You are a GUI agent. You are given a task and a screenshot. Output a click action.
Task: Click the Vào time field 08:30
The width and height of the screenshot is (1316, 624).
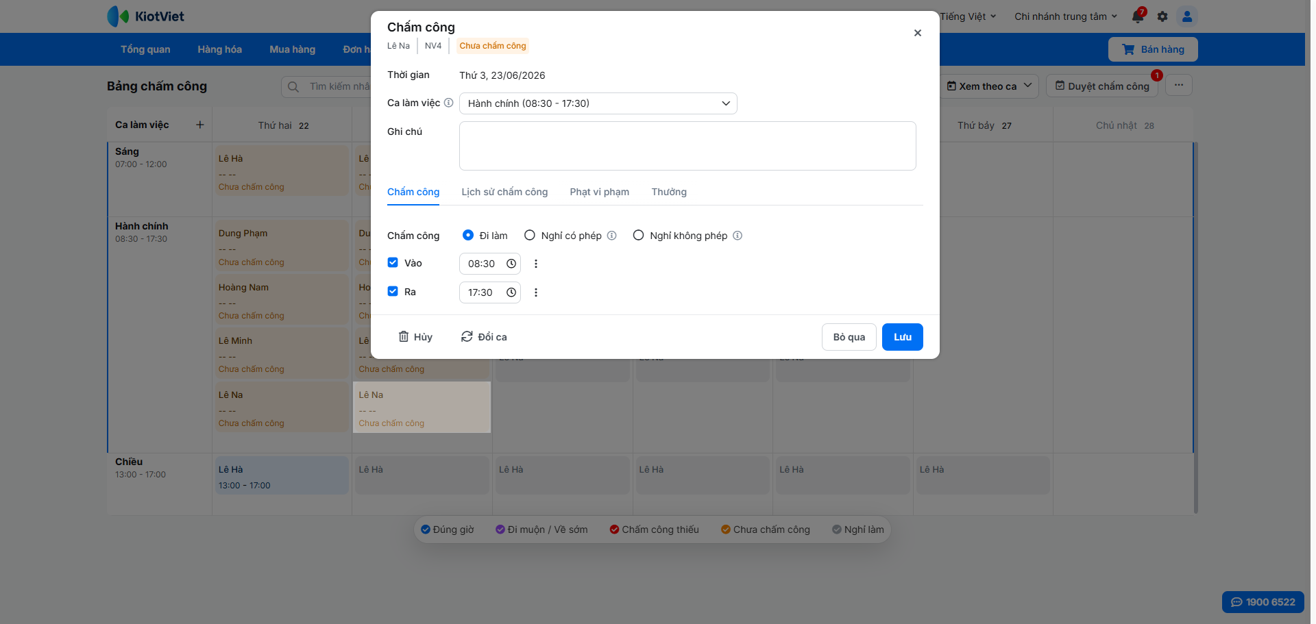coord(489,264)
